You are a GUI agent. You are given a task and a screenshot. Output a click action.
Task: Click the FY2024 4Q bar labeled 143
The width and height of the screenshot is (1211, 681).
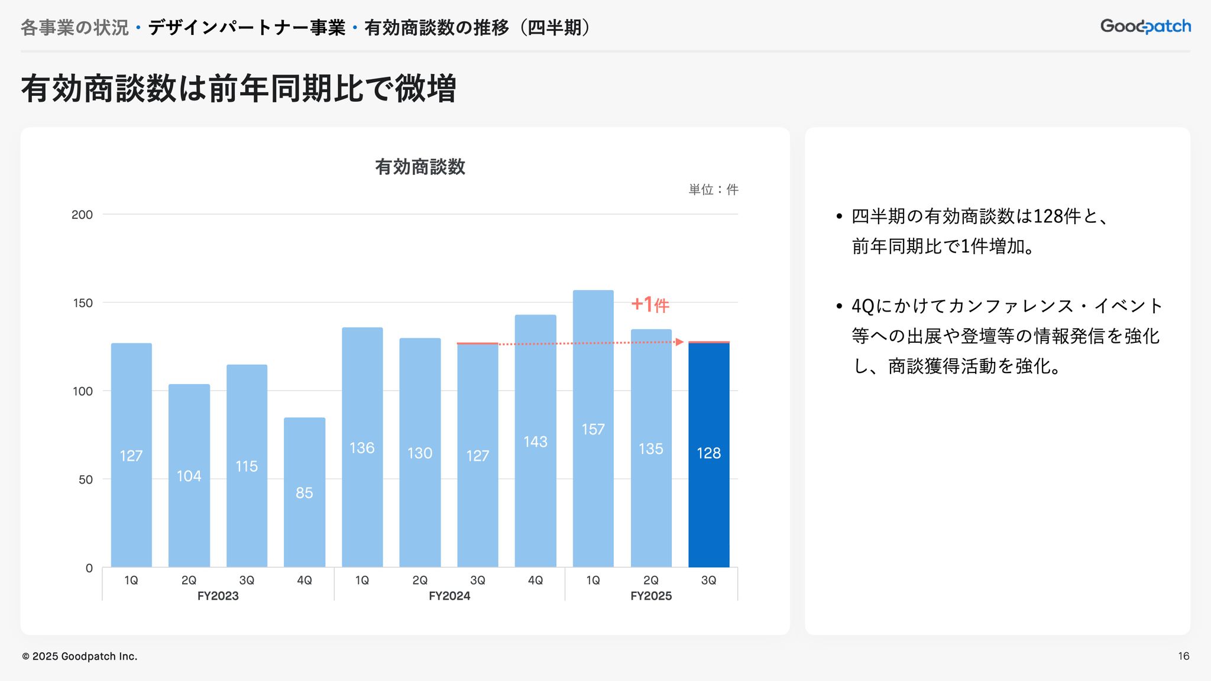point(536,441)
